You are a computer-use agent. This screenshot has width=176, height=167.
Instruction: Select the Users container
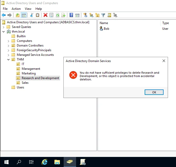[x=20, y=87]
